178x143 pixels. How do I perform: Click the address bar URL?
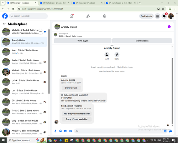click(x=42, y=9)
